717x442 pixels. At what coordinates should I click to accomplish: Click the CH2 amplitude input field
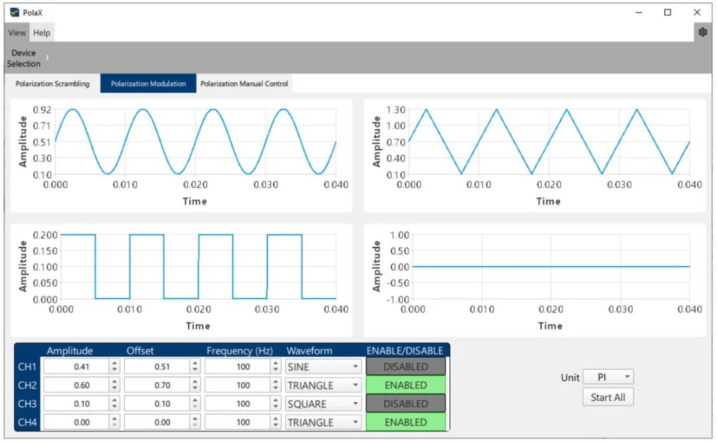(77, 386)
